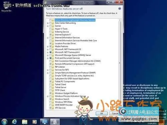
Task: Select Windows TIFF IFilter row
Action: point(63,102)
